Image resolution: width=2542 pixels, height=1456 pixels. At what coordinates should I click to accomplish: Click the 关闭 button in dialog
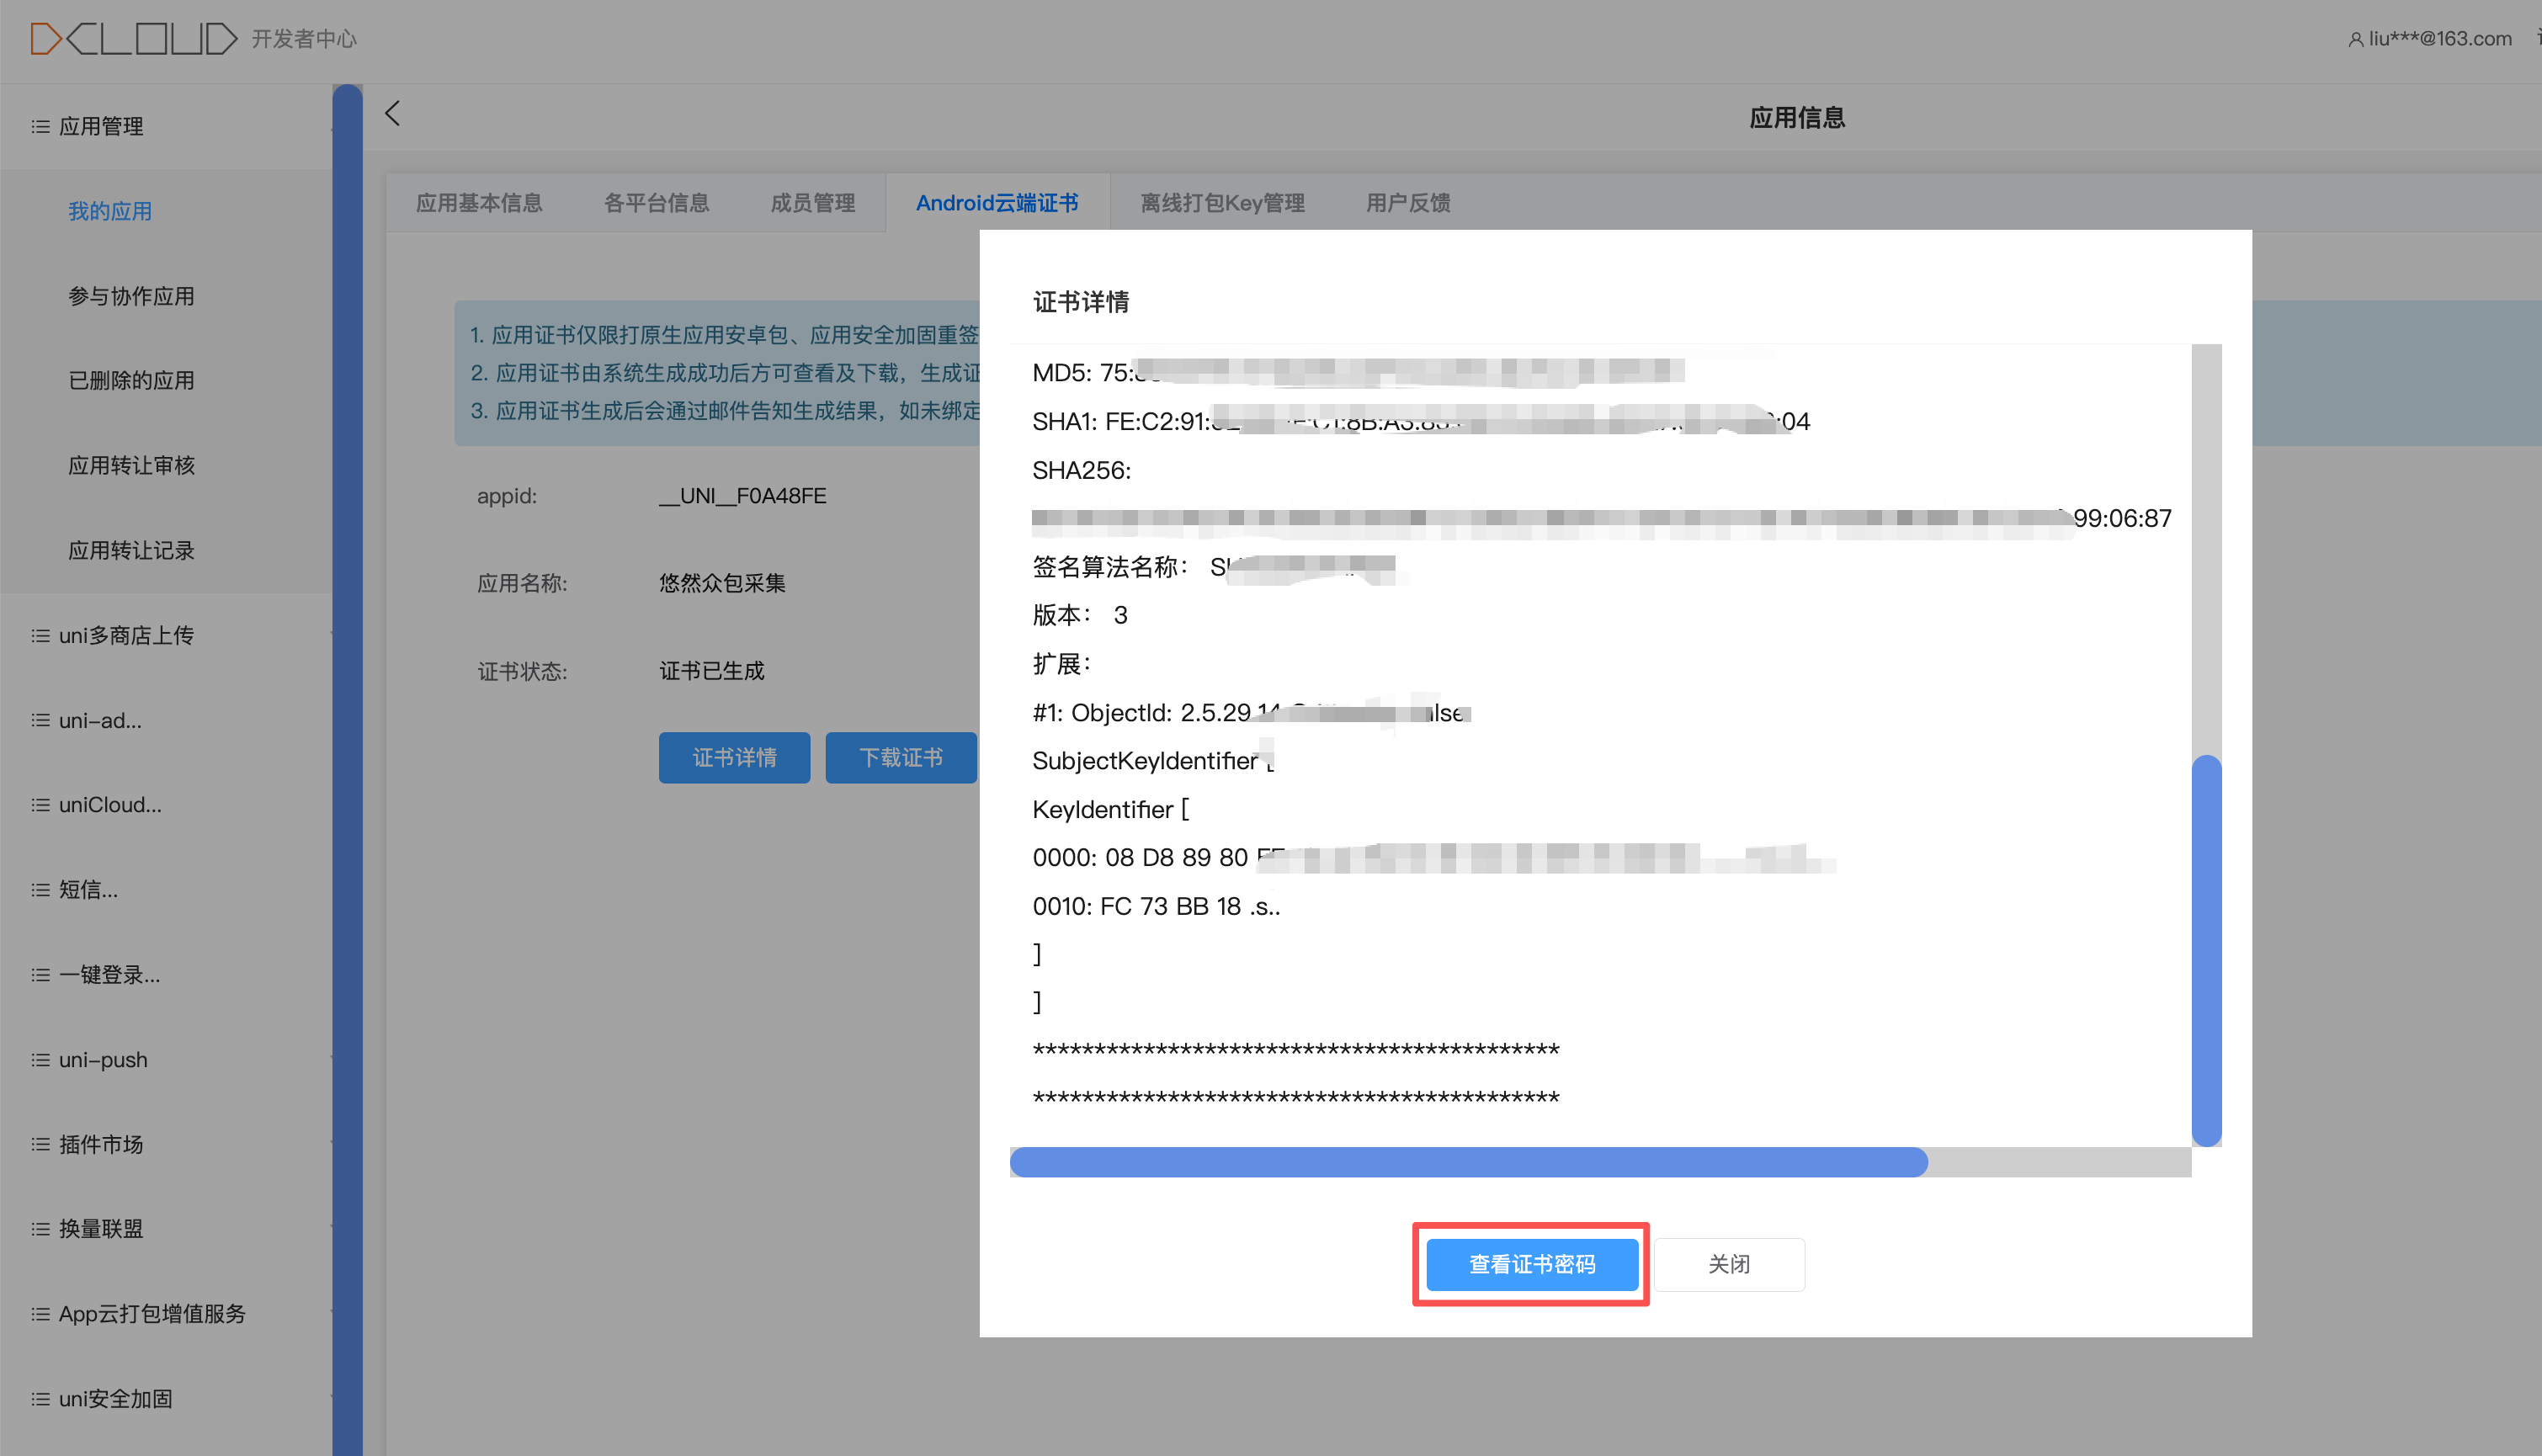click(x=1728, y=1264)
